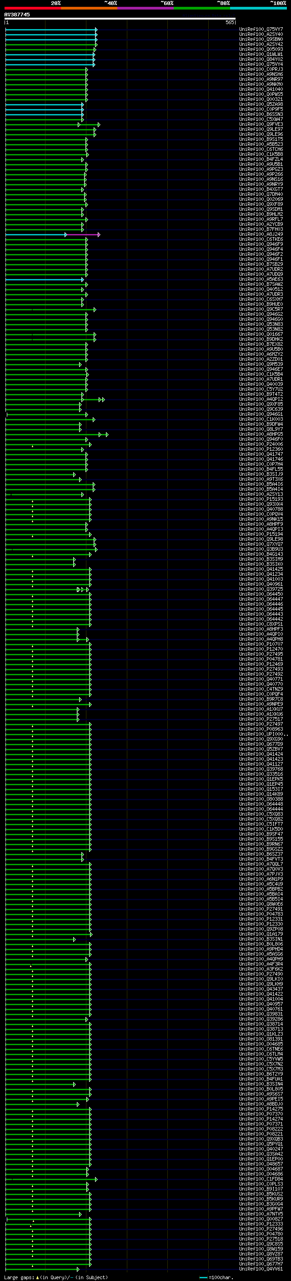Click the UniRef100_P10707 entry
Image resolution: width=291 pixels, height=1281 pixels.
261,644
